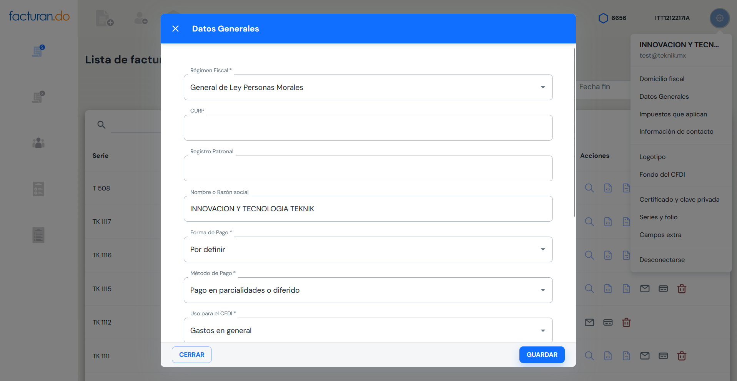Screen dimensions: 737x381
Task: Click the magnifier icon in T 508 row
Action: click(x=589, y=188)
